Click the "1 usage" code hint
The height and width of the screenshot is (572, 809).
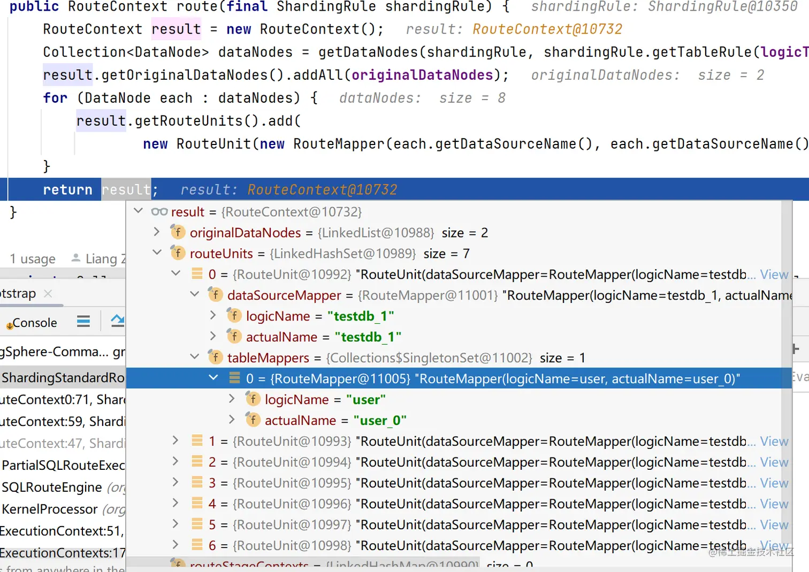point(33,259)
